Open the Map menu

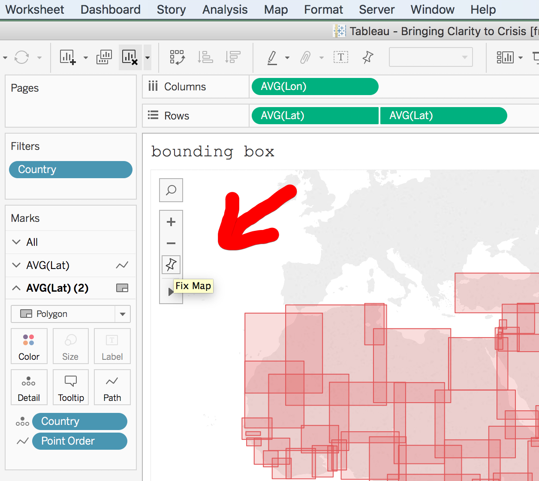tap(276, 9)
